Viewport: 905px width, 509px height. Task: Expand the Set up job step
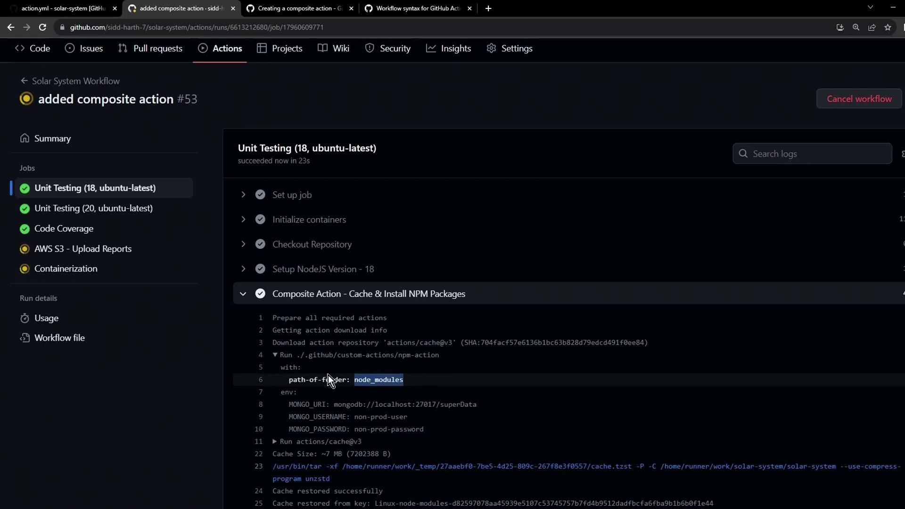coord(243,195)
